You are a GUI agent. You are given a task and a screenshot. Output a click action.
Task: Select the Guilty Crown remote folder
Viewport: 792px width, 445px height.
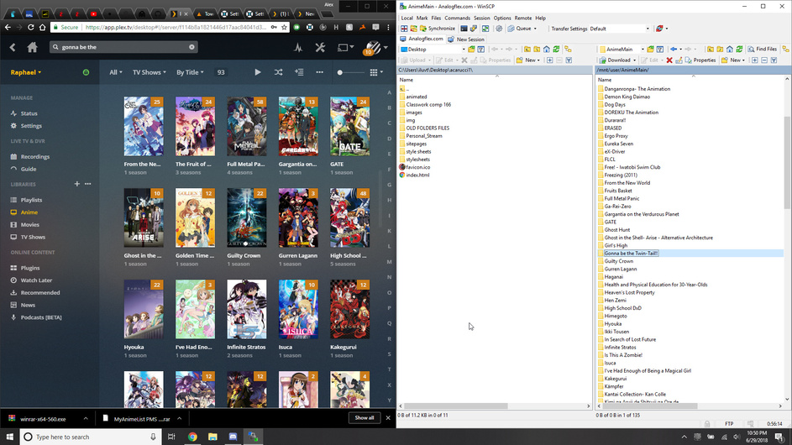[618, 261]
